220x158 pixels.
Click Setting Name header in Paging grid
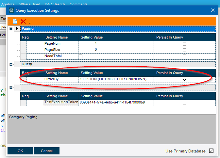60,37
